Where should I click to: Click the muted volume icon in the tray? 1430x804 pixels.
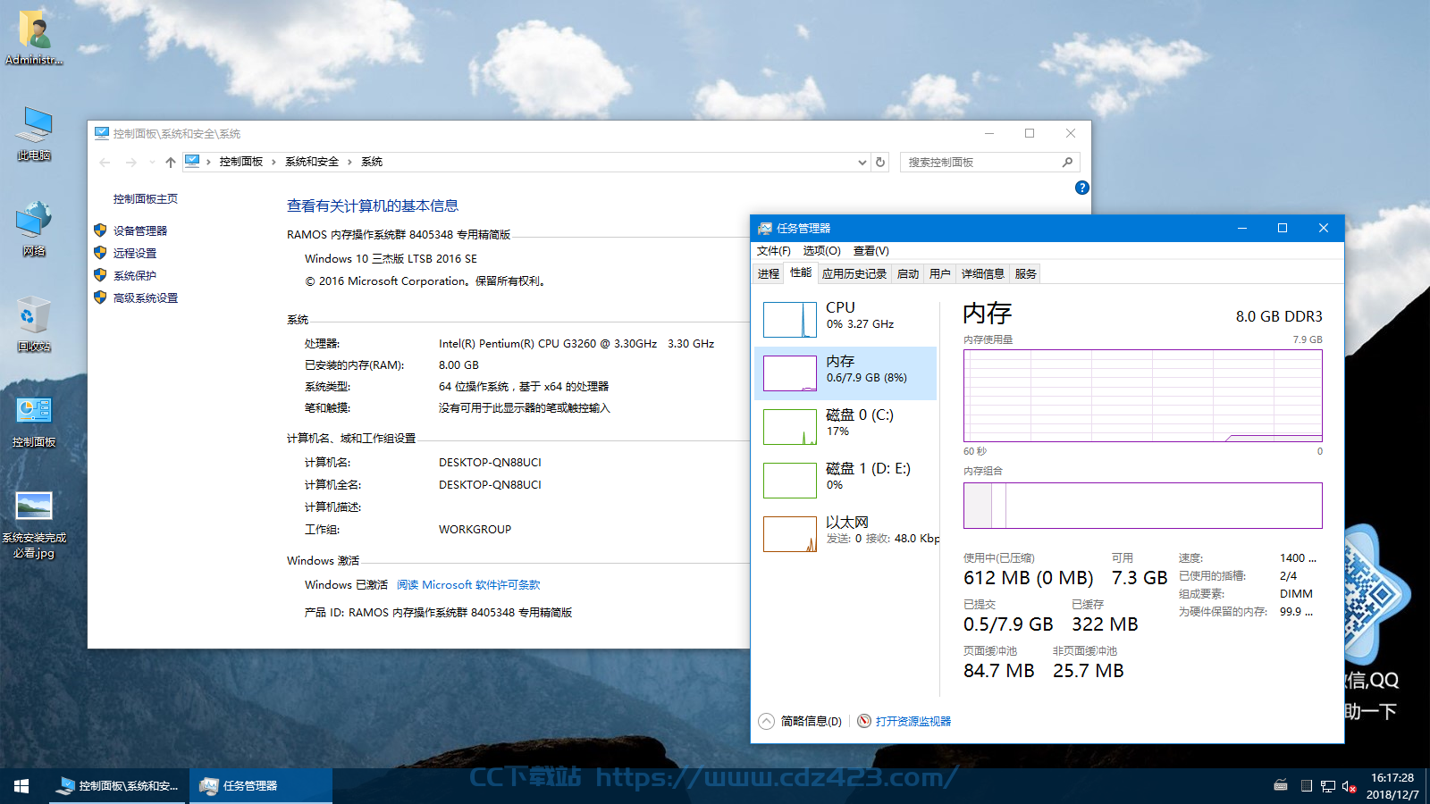(x=1350, y=786)
